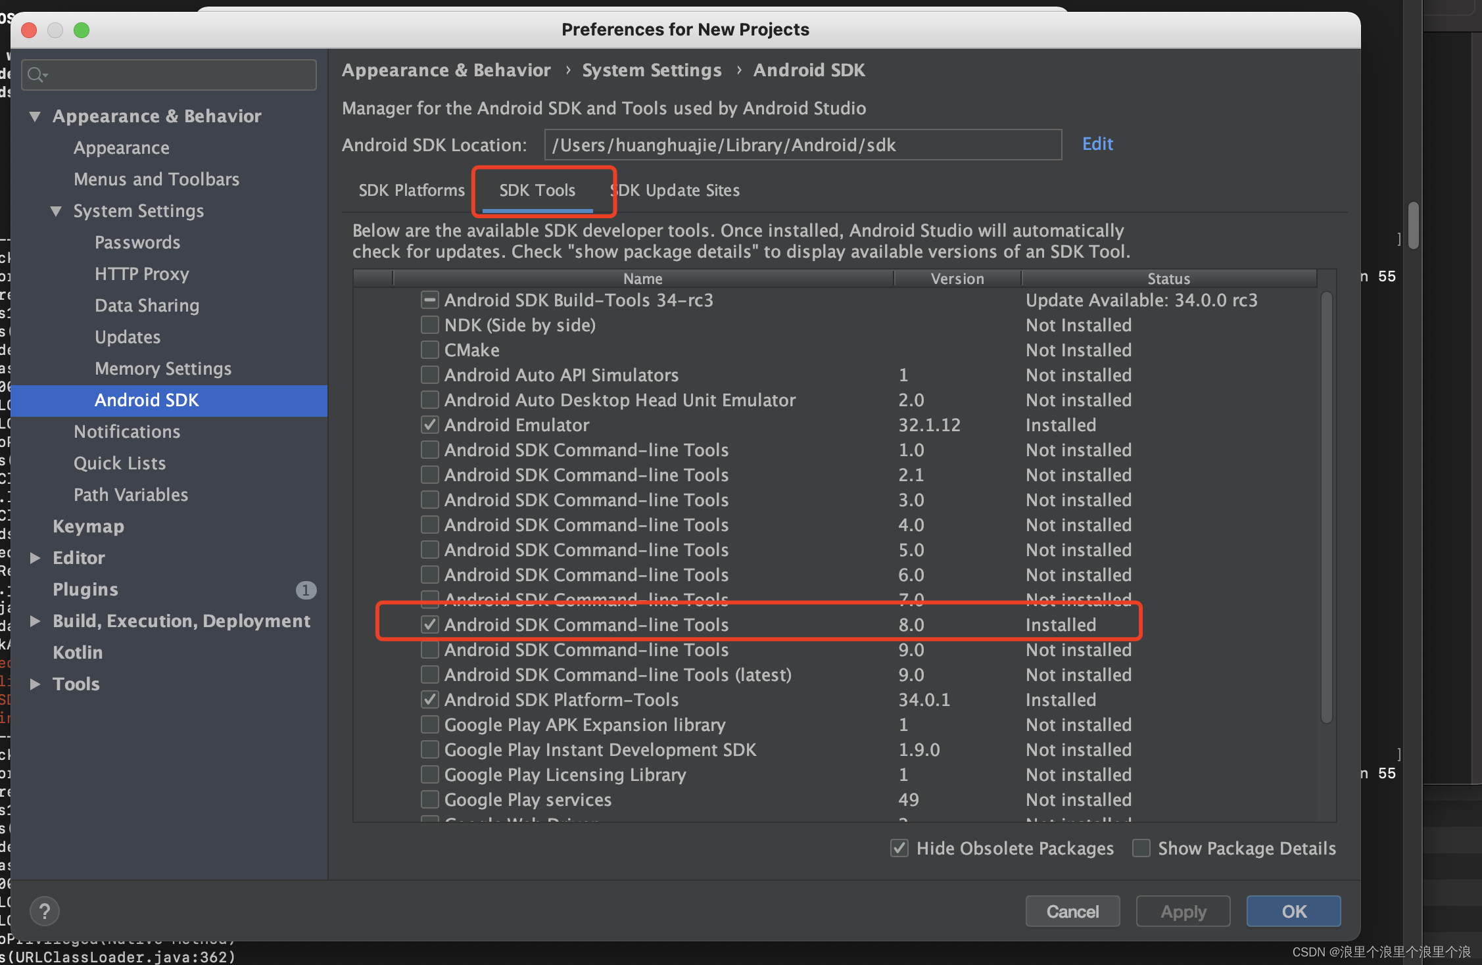The image size is (1482, 965).
Task: Switch to the SDK Platforms tab
Action: pos(412,191)
